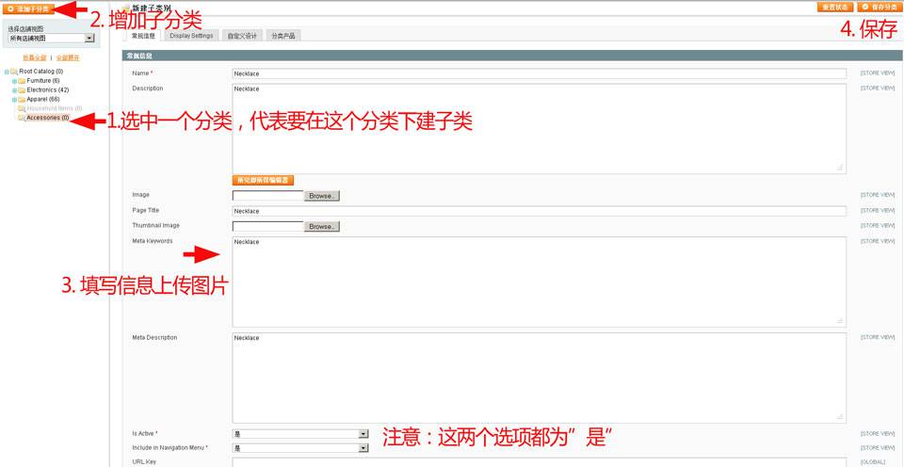Screen dimensions: 904x467
Task: Click Browse button for the Image field
Action: pos(321,196)
